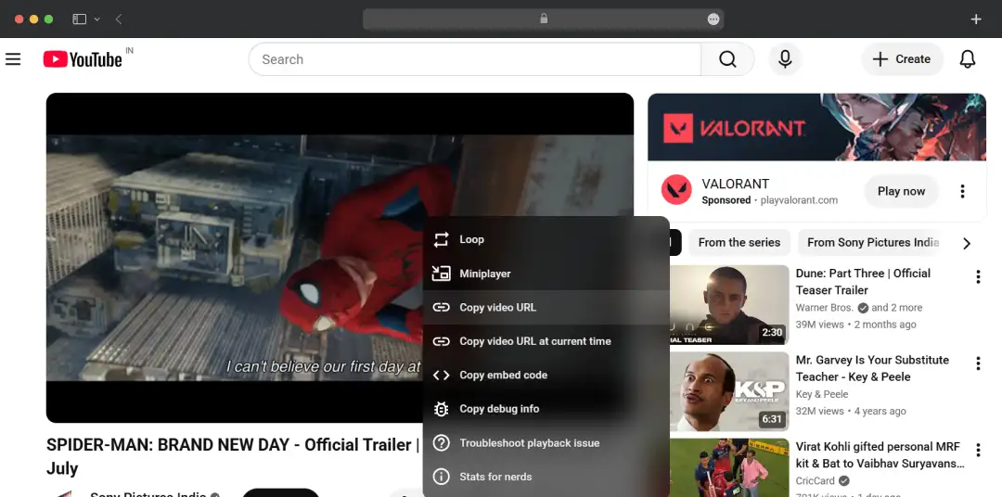
Task: Open the VALORANT ad options menu
Action: (x=962, y=191)
